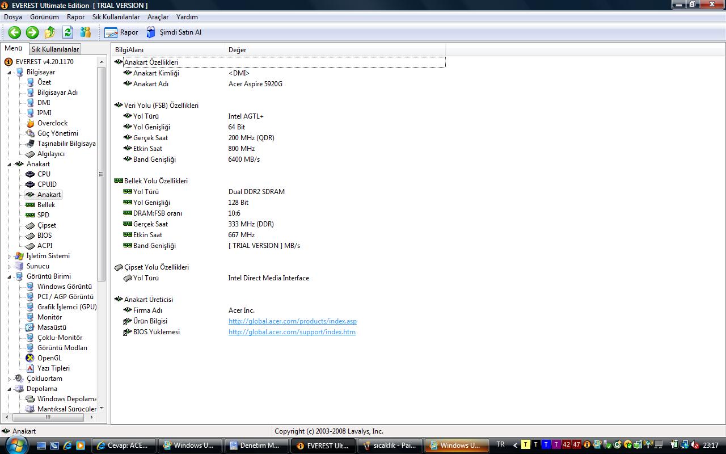Click the Overclock flame icon
This screenshot has width=726, height=454.
pyautogui.click(x=30, y=123)
